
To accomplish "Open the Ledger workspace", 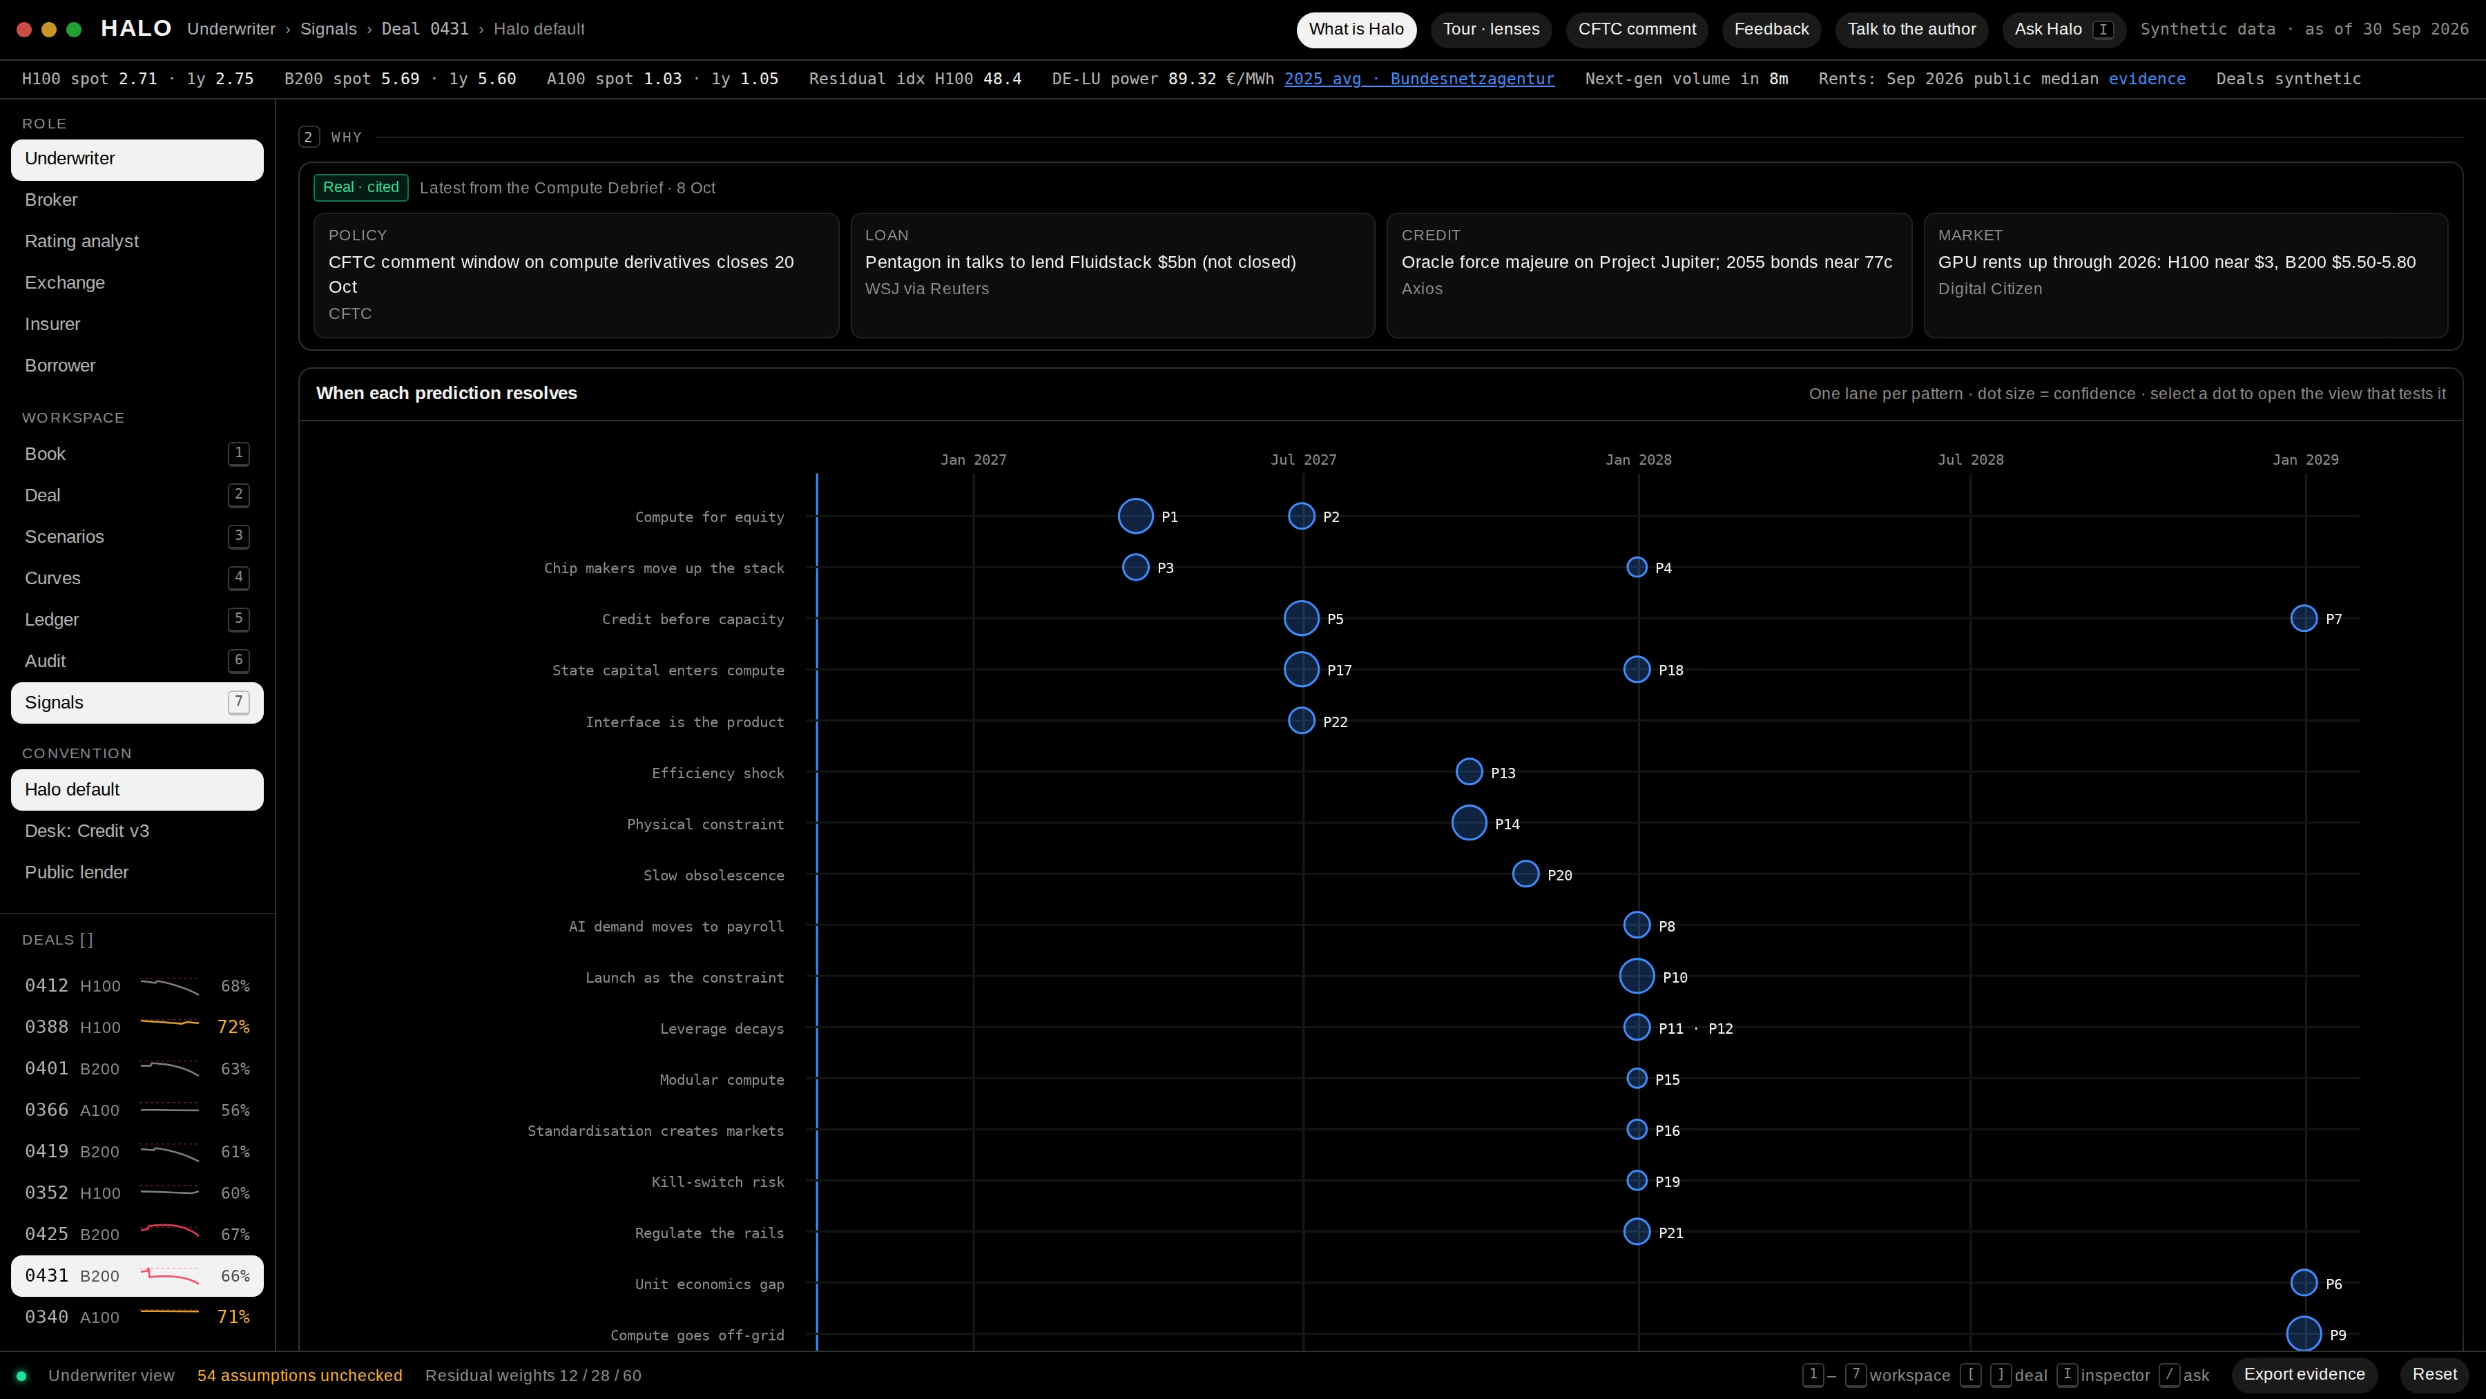I will 137,619.
